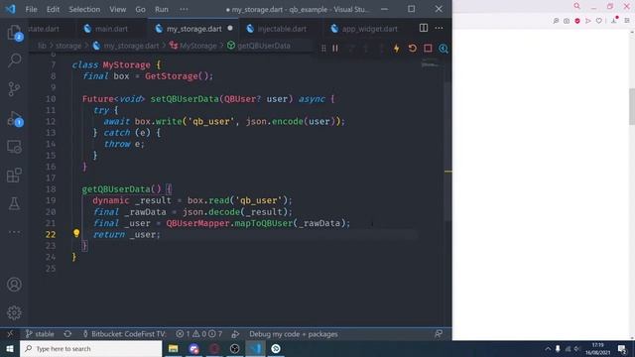Expand the overflow menu bar ellipsis
635x357 pixels.
tap(184, 9)
